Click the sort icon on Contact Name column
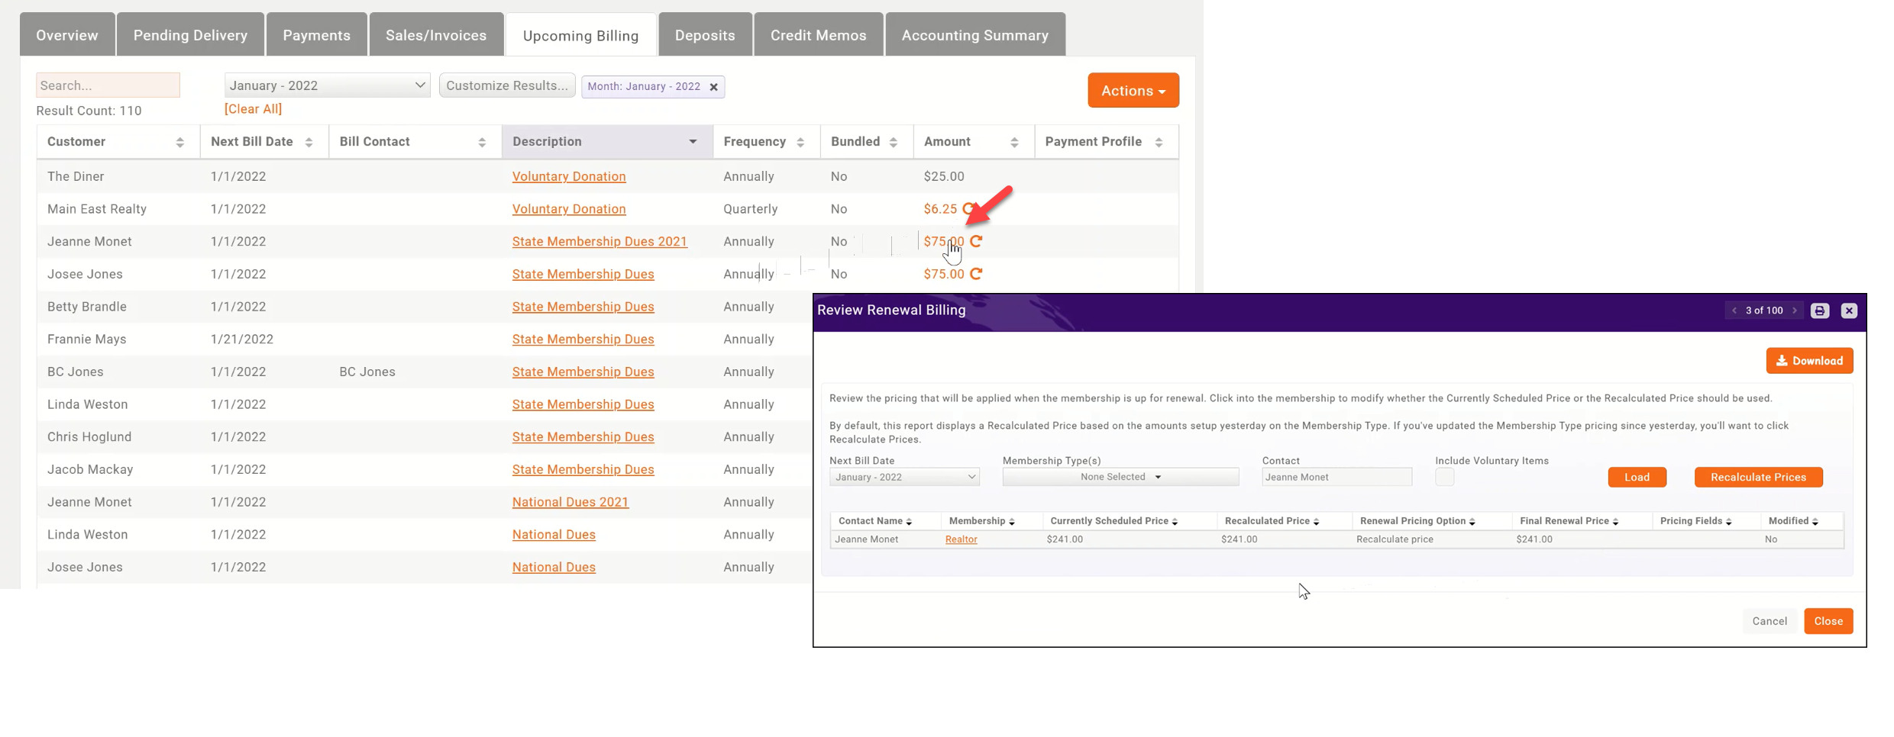The width and height of the screenshot is (1894, 737). [x=907, y=520]
